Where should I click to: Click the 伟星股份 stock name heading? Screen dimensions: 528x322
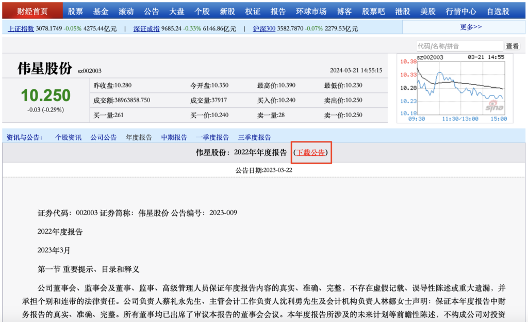(45, 68)
